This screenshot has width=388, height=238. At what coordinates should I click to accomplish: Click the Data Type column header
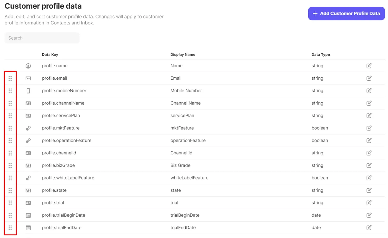[320, 55]
